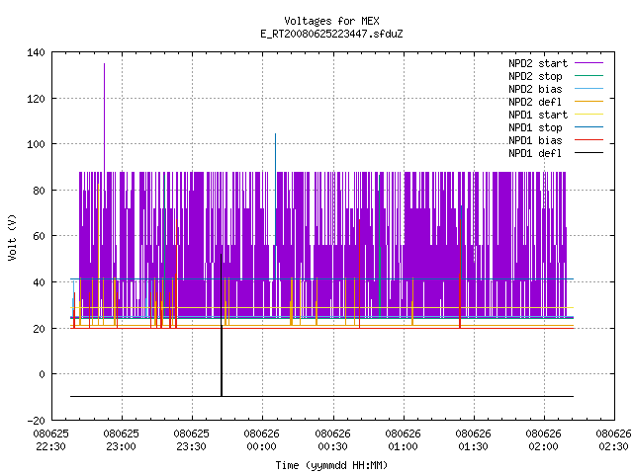Click the x-axis tick label 080625 22:30

(x=50, y=440)
